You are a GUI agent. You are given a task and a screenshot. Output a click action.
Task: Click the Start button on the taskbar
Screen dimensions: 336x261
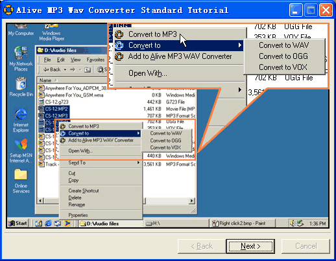(x=18, y=223)
